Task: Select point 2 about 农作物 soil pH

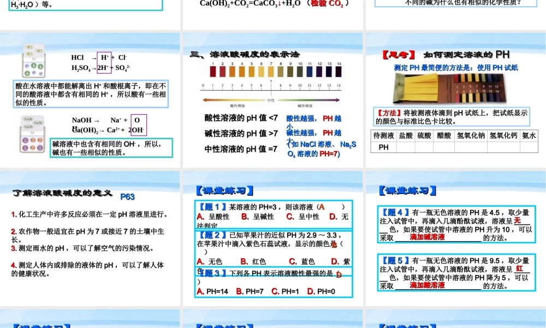Action: pos(88,235)
